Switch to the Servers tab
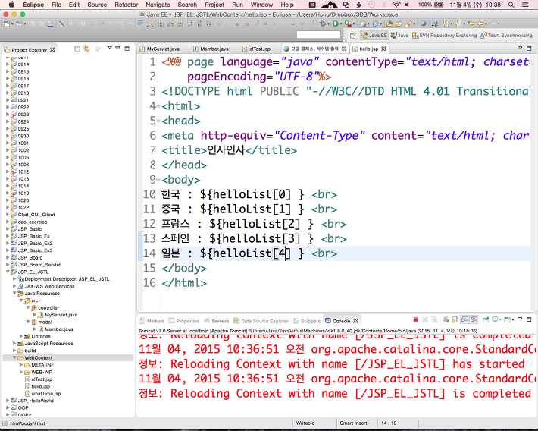This screenshot has width=538, height=431. [x=217, y=321]
